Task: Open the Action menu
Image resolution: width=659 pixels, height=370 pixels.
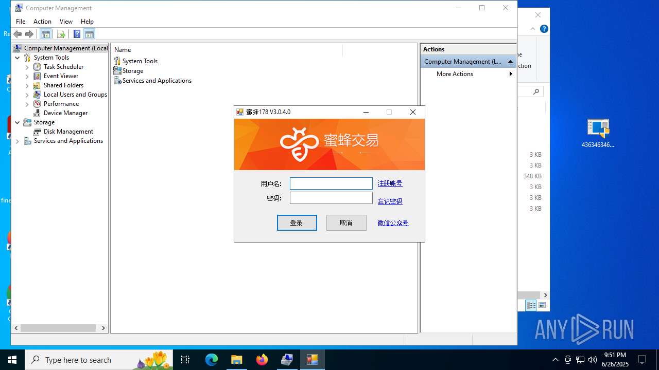Action: 42,22
